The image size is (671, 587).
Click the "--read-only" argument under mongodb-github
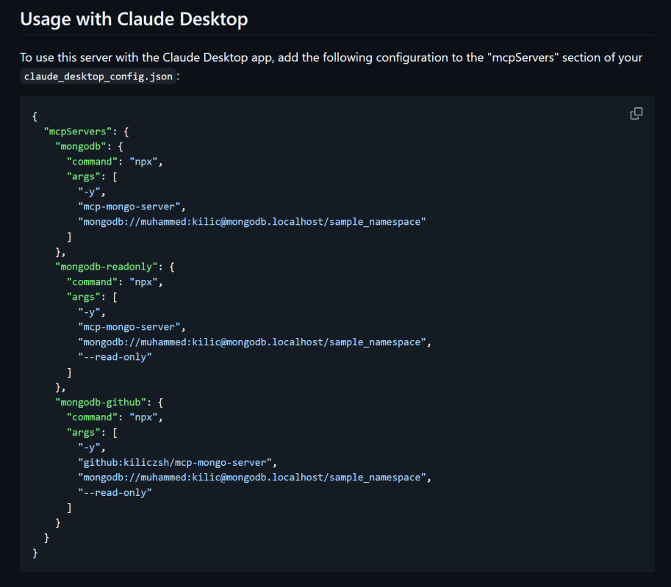(115, 492)
